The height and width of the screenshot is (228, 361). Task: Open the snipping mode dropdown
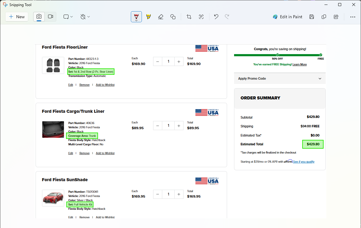pos(68,17)
